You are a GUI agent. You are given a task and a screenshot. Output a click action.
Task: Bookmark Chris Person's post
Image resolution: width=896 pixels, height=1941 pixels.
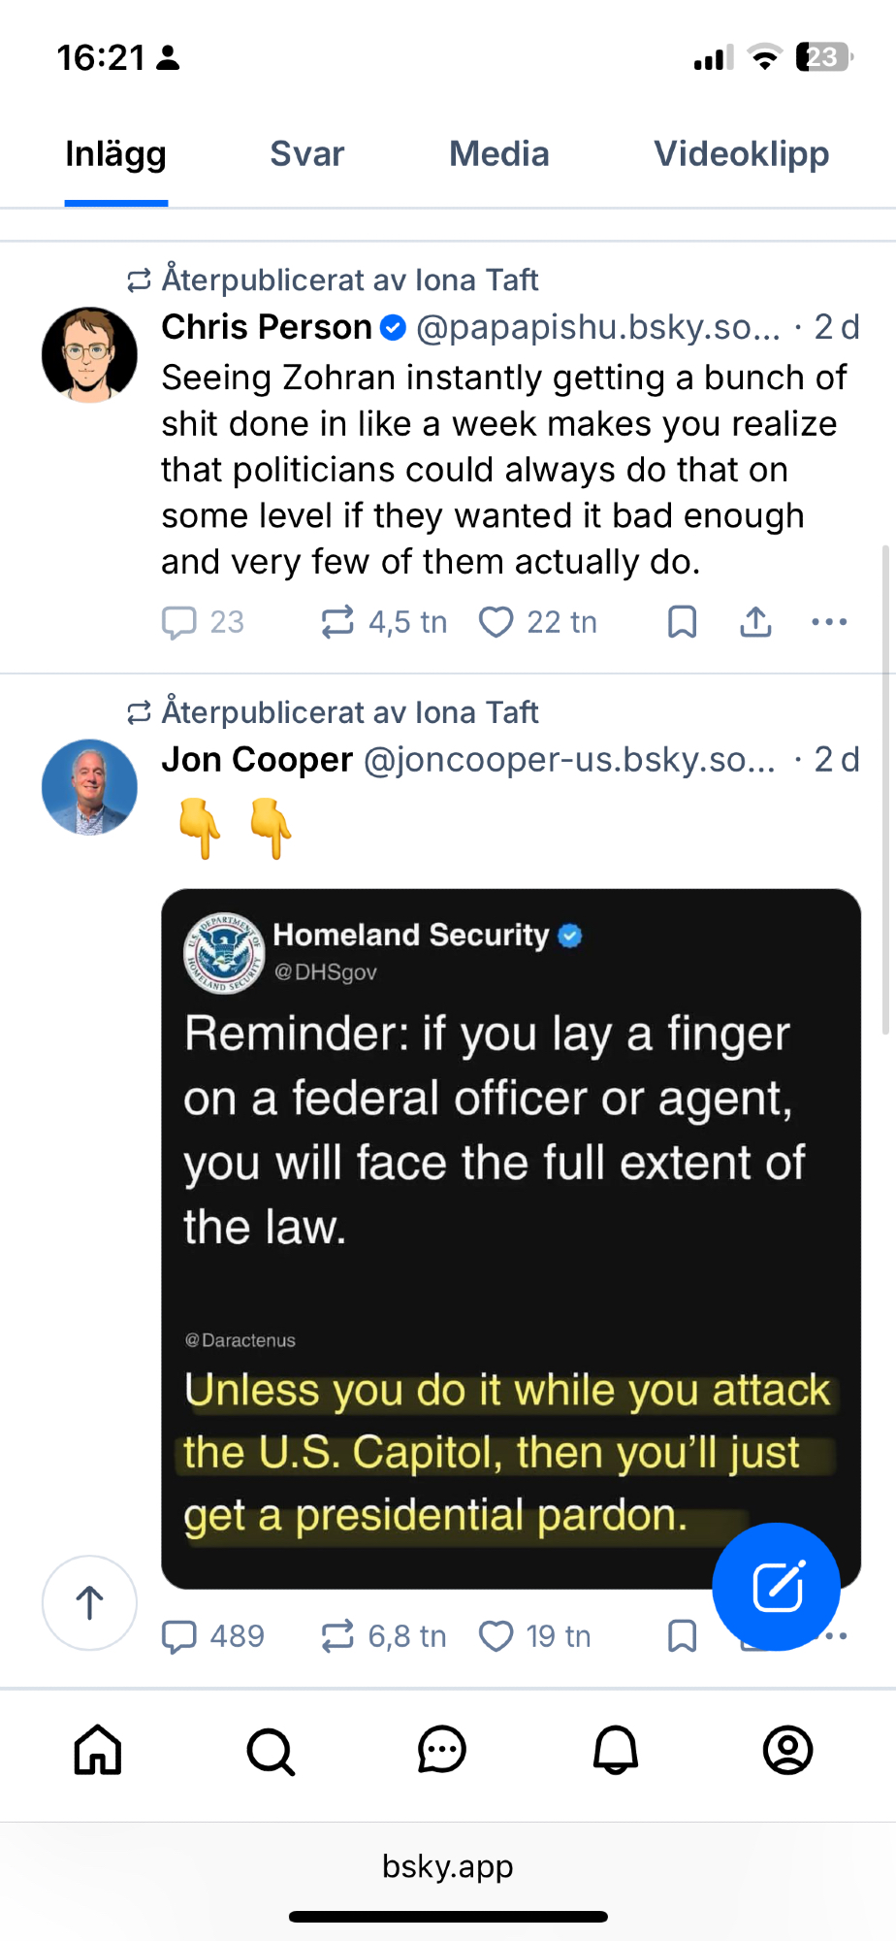683,622
